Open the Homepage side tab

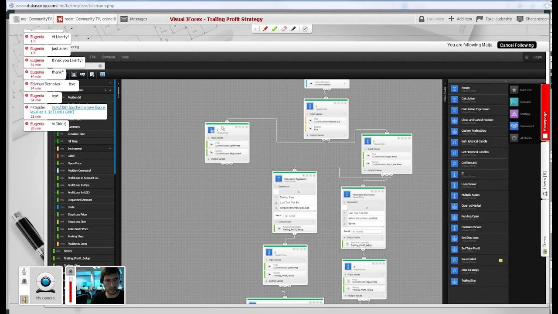(x=545, y=112)
